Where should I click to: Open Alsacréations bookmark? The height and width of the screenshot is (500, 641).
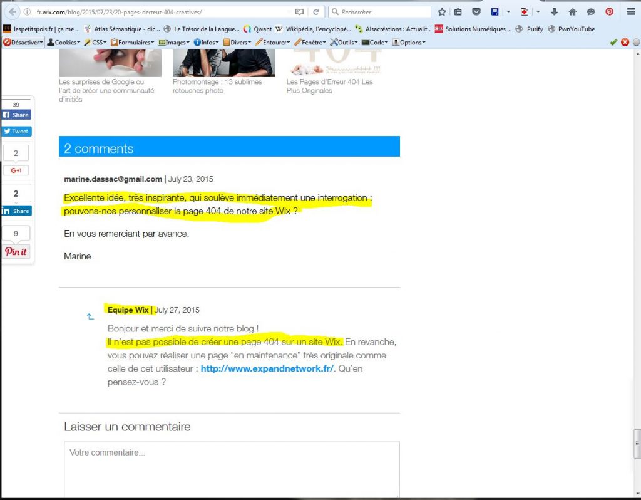(393, 29)
